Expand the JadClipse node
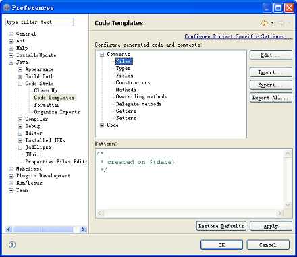Screen dimensions: 297x257 (x=20, y=148)
